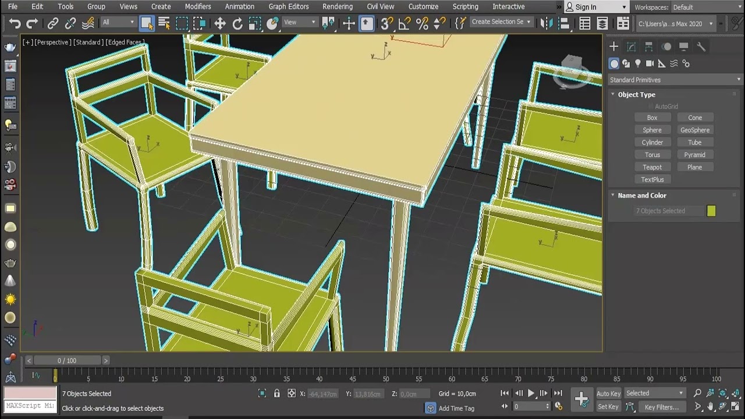The width and height of the screenshot is (745, 419).
Task: Click the Plane primitive button
Action: pyautogui.click(x=695, y=167)
